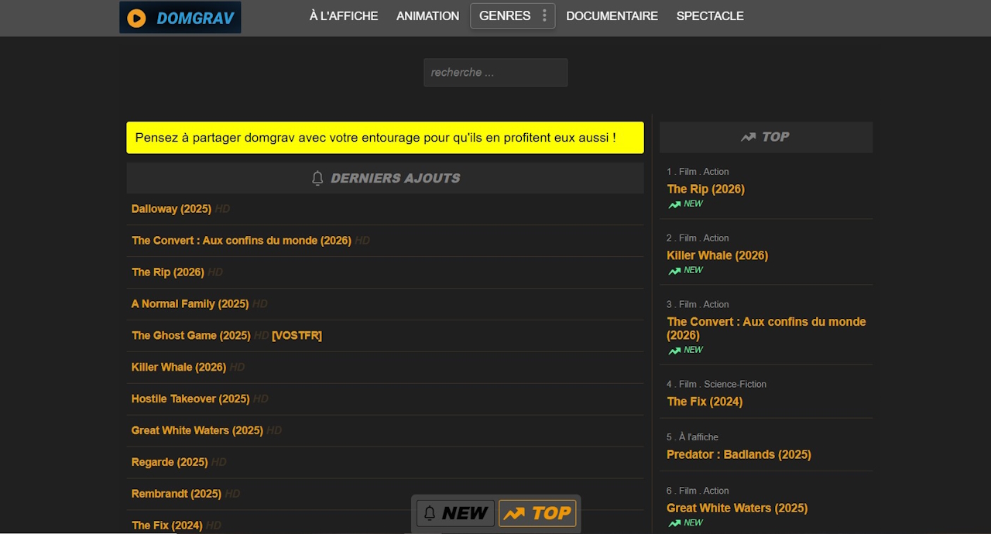Select Hostile Takeover (2025) in the list
Viewport: 991px width, 534px height.
190,399
